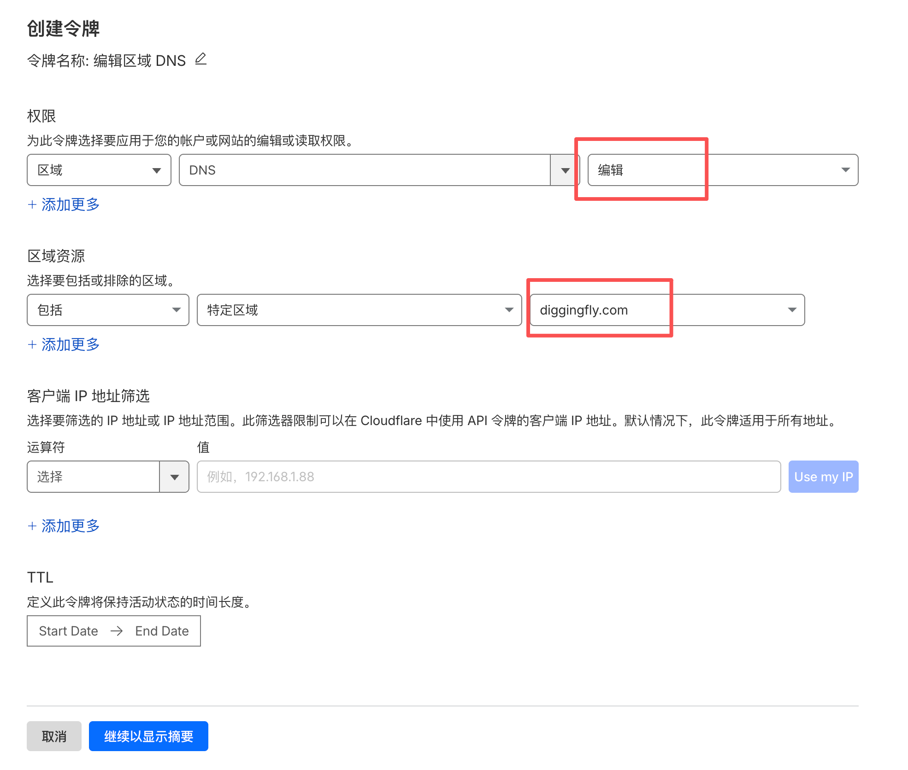
Task: Open the 编辑 permission level dropdown
Action: 722,170
